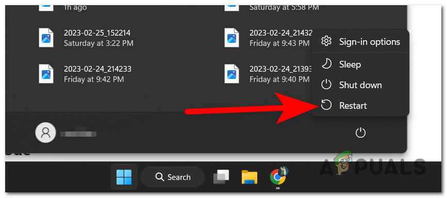447x198 pixels.
Task: Click the 'Friday at 9:43 PM' timestamp
Action: click(x=279, y=43)
